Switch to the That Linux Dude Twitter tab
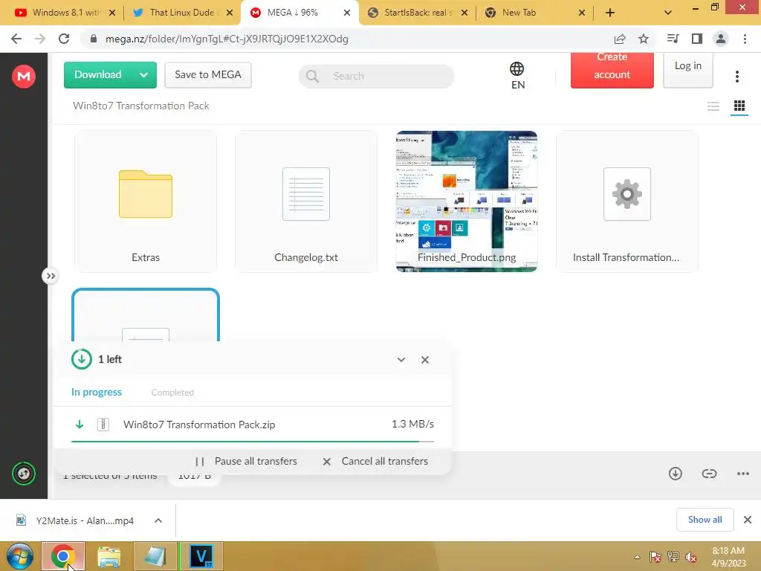Viewport: 761px width, 571px height. point(184,13)
